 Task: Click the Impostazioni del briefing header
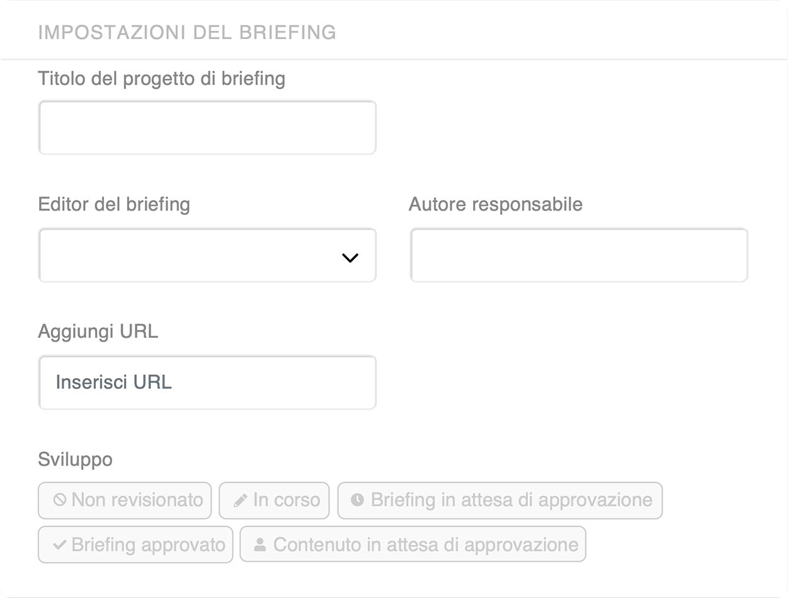tap(187, 32)
